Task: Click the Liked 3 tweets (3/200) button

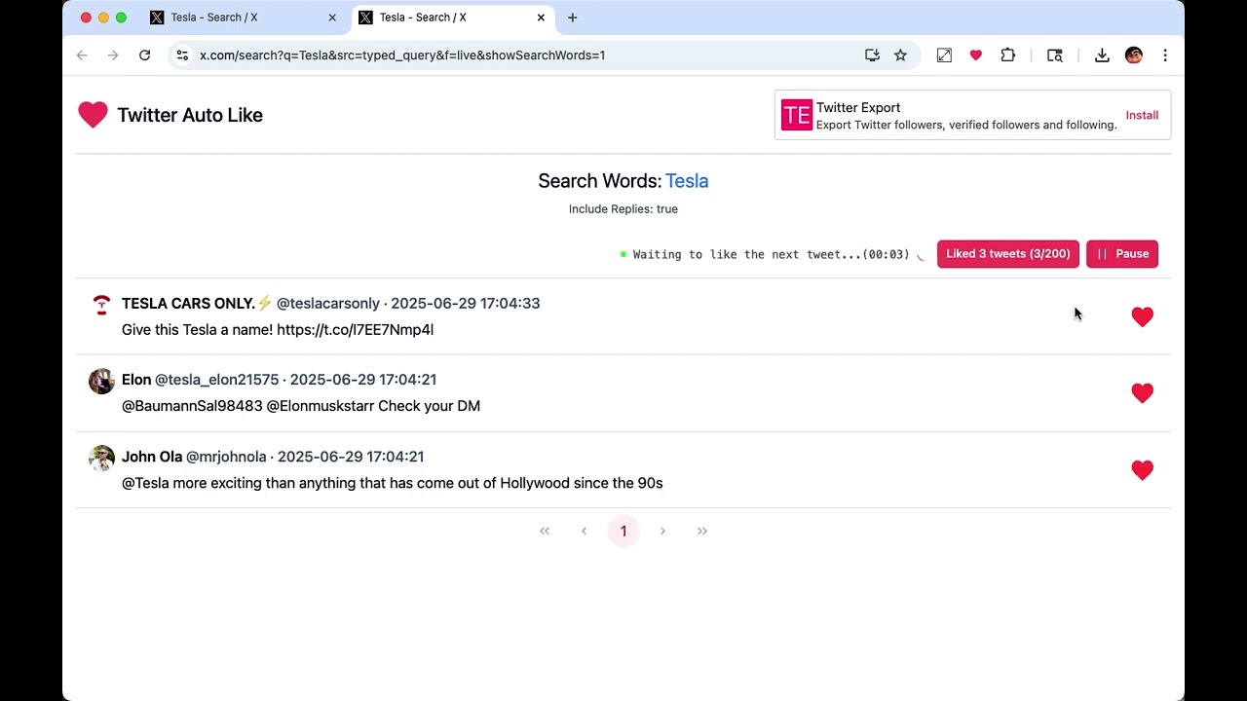Action: pos(1007,254)
